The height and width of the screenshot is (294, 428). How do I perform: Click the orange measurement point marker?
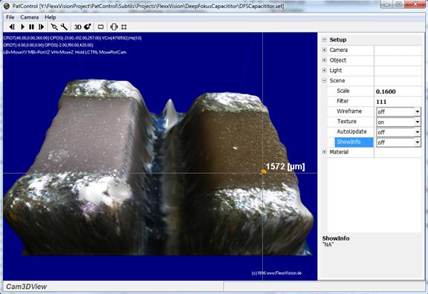pos(264,171)
